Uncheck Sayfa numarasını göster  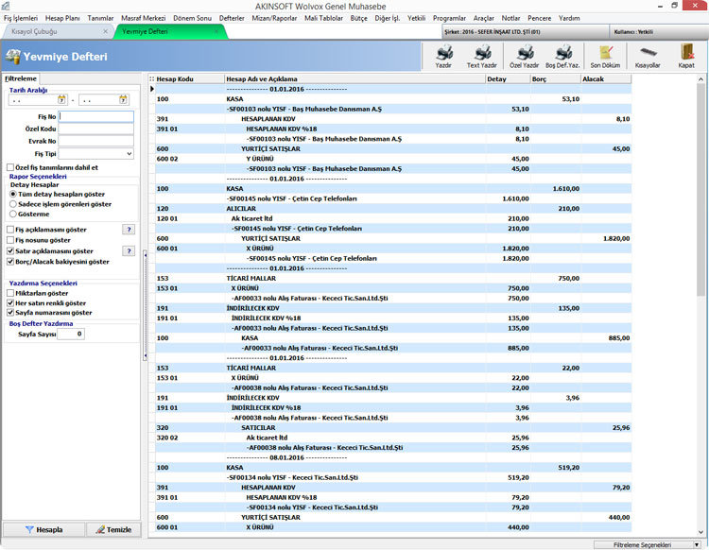point(10,313)
